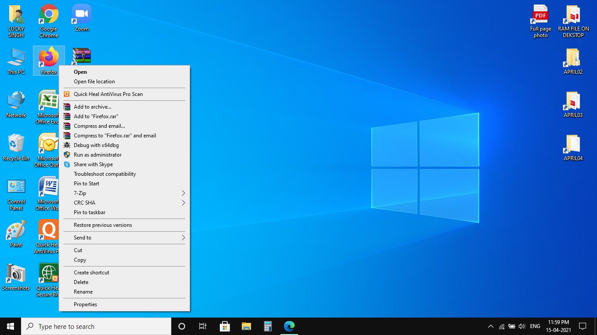
Task: Click the Type here to search box
Action: coord(96,326)
